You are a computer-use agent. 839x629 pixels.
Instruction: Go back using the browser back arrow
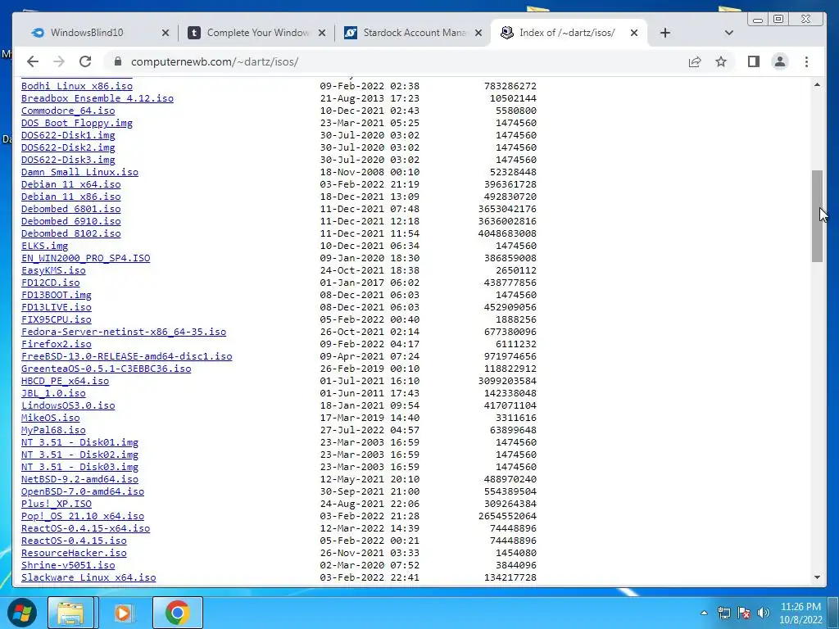pos(33,61)
